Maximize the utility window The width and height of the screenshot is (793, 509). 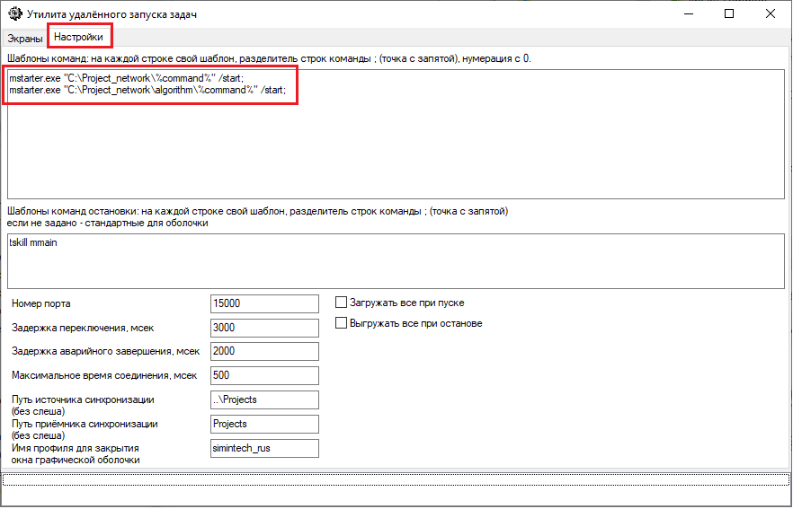pyautogui.click(x=729, y=13)
